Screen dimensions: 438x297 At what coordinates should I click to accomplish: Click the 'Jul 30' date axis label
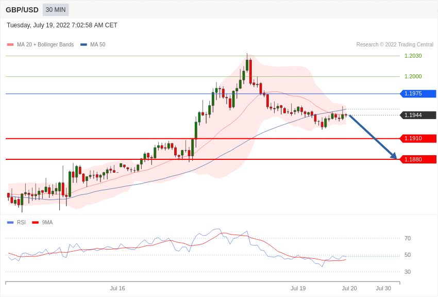coord(383,288)
